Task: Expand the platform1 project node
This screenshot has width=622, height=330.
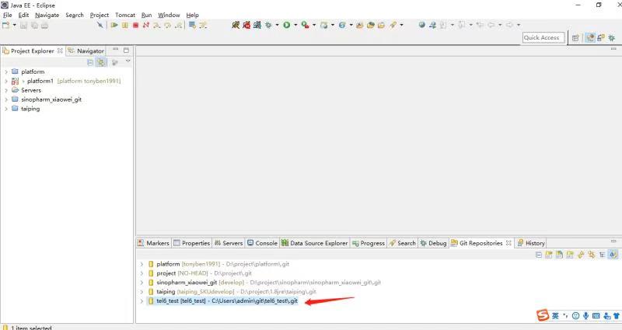Action: tap(6, 81)
